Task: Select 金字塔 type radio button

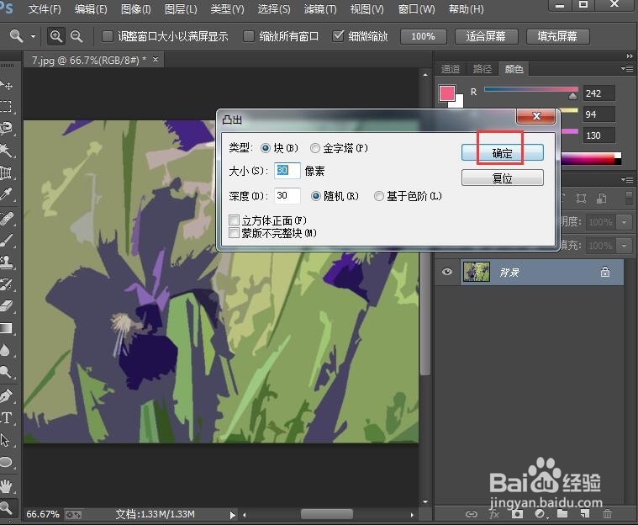Action: (314, 148)
